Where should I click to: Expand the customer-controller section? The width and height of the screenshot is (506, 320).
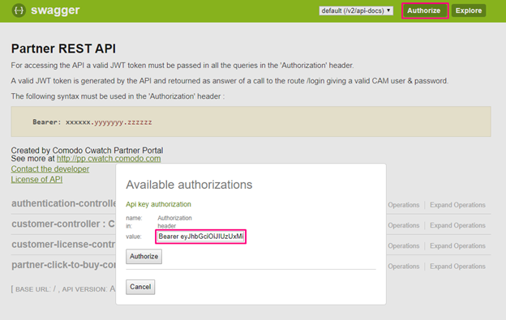[63, 224]
